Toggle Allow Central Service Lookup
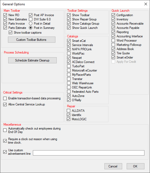 [5, 104]
